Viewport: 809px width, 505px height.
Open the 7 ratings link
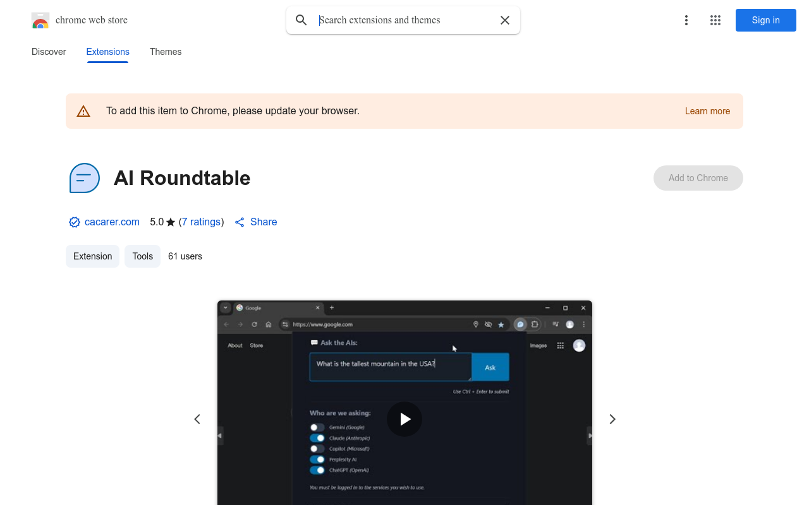click(201, 222)
